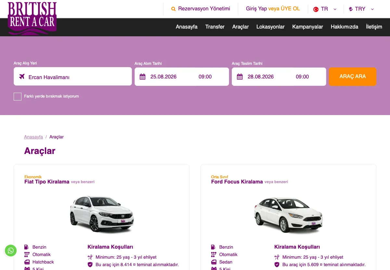
Task: Click the 5.609 teminat text
Action: [x=324, y=264]
